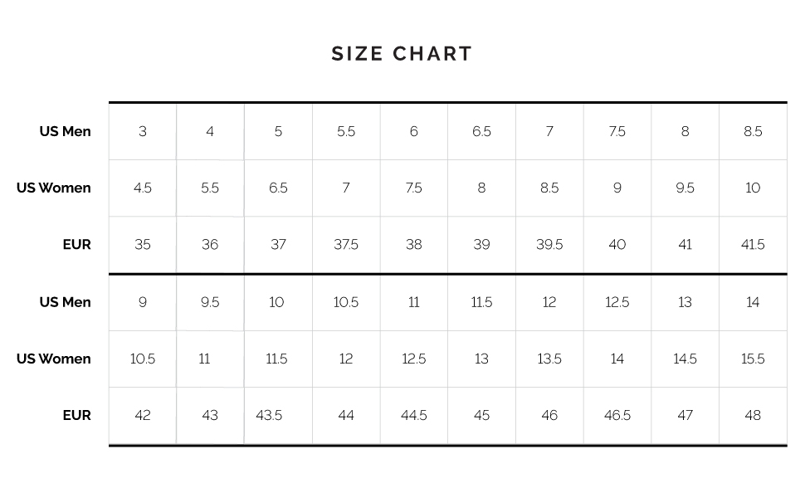Select the EUR 41.5 cell

[x=753, y=245]
